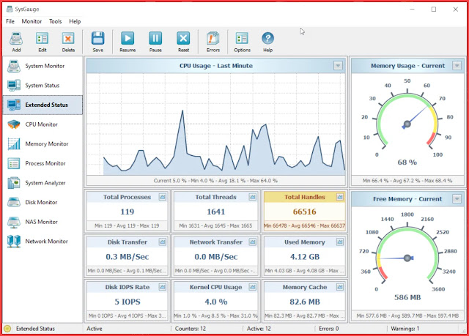Open Disk Monitor from the sidebar
This screenshot has height=336, width=469.
point(43,202)
